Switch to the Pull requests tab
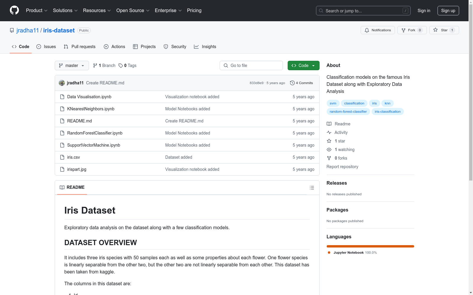The width and height of the screenshot is (473, 295). (80, 47)
